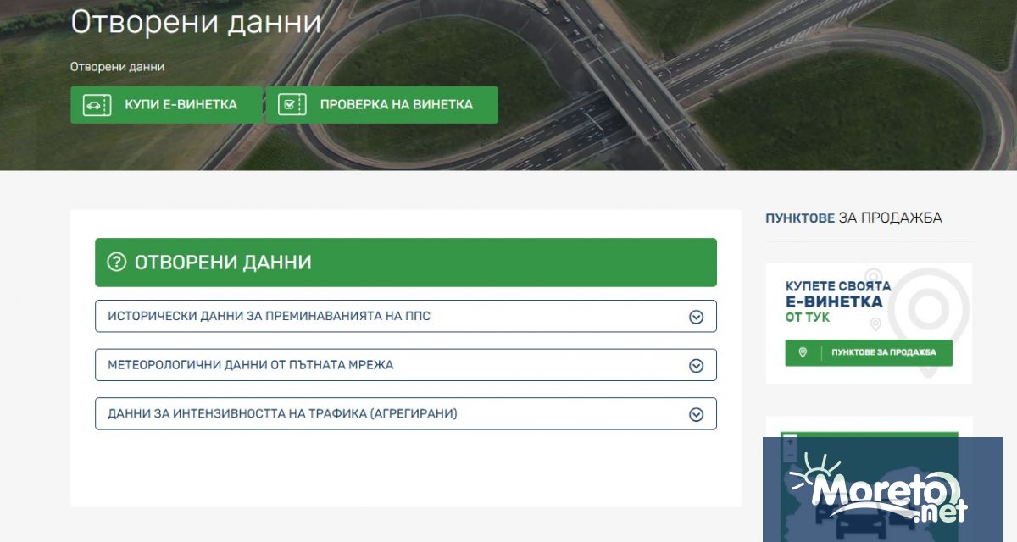Click the large Отворени данни page title
The image size is (1017, 542).
click(x=196, y=22)
